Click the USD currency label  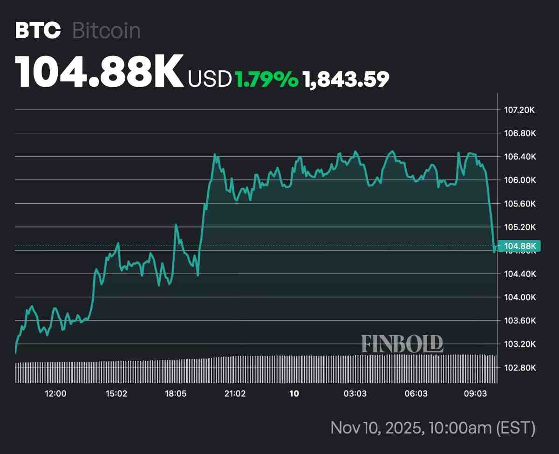(210, 80)
